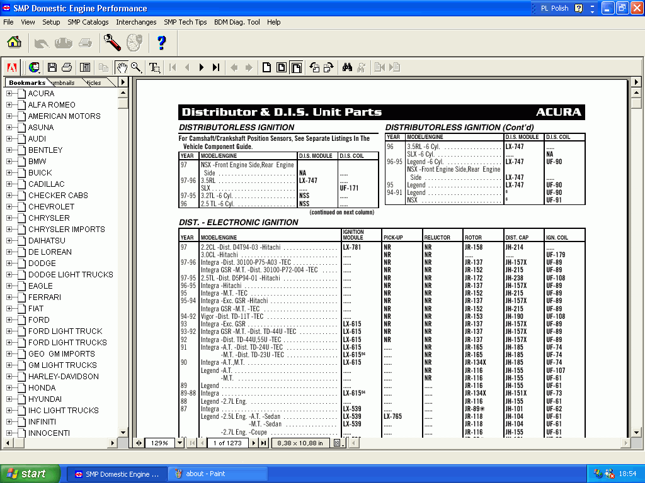Open the File menu
The width and height of the screenshot is (645, 483).
(8, 22)
